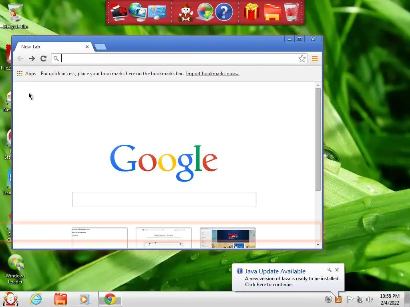
Task: Open the gift box icon in top dock
Action: [x=251, y=12]
